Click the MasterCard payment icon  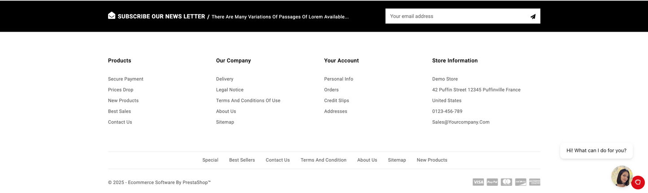coord(506,182)
